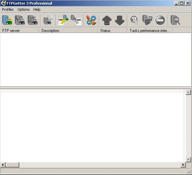Click horizontal scroll left arrow
Screen dimensions: 192x175
(x=3, y=165)
